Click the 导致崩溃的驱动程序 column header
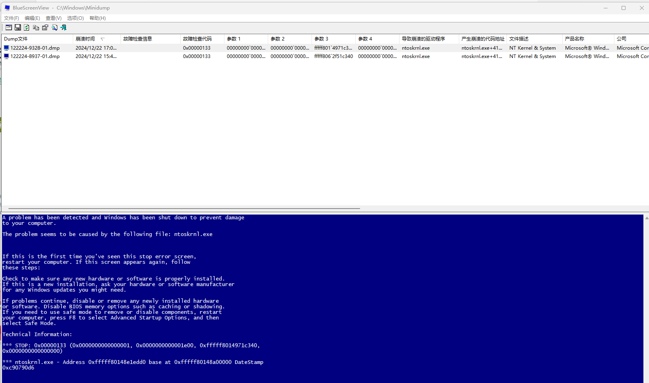 pos(423,39)
